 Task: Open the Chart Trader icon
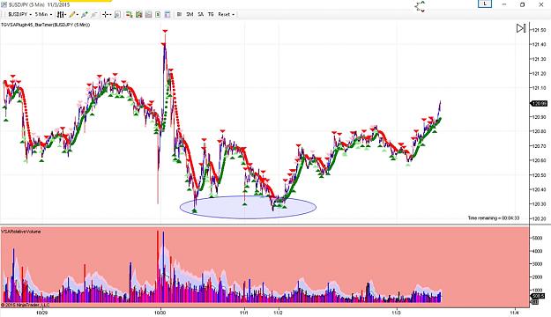130,14
